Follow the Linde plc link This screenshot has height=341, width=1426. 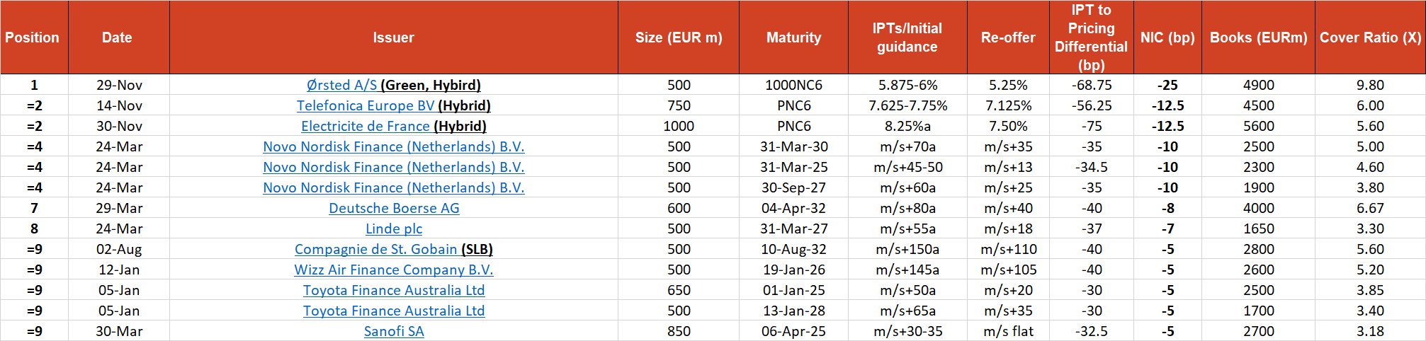pyautogui.click(x=394, y=229)
